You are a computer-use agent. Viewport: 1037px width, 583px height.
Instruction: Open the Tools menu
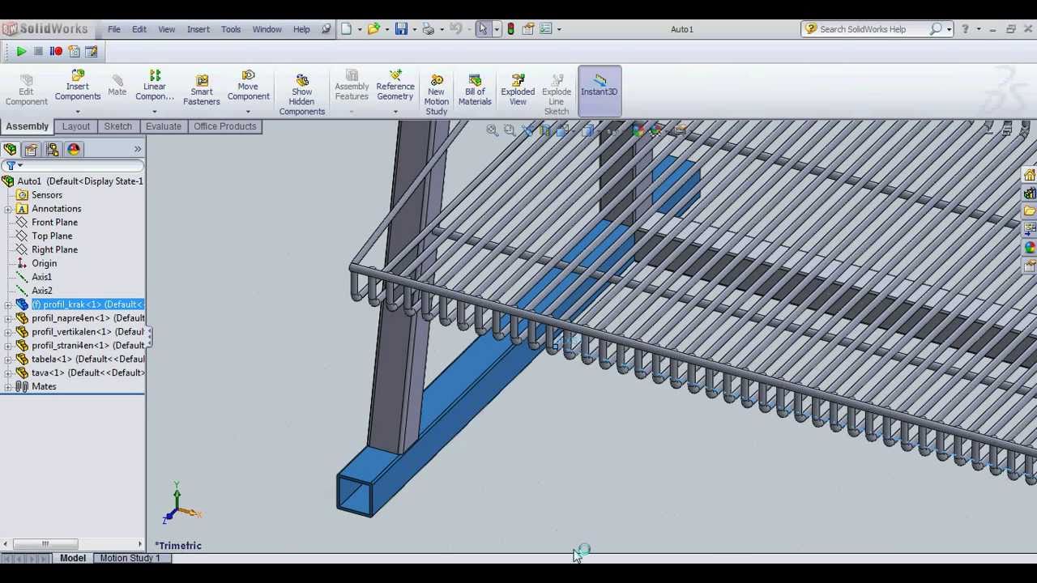231,29
